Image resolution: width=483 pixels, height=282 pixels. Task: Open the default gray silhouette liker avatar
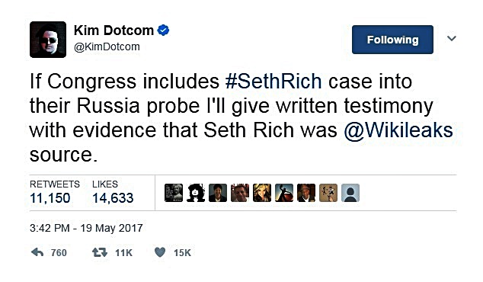click(350, 193)
